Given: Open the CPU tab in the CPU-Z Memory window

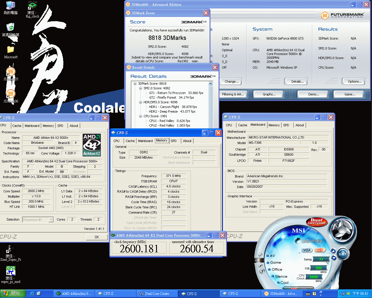Looking at the screenshot, I should [116, 141].
